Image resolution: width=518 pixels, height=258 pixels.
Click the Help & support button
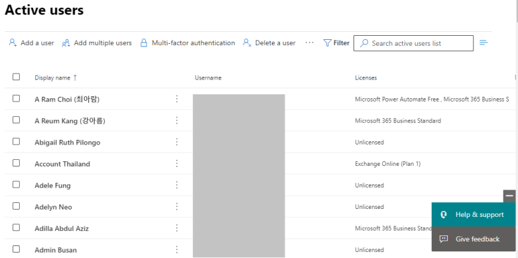click(474, 215)
